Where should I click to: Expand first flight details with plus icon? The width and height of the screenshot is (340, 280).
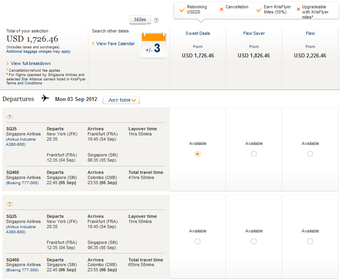[10, 116]
